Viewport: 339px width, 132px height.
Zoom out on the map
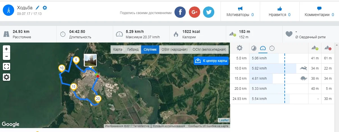click(x=7, y=56)
